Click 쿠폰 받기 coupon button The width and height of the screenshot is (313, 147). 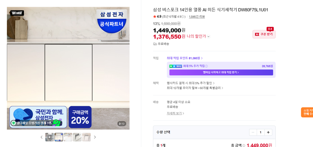[x=264, y=34]
